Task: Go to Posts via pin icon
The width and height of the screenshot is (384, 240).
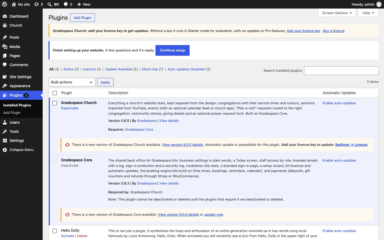Action: point(5,37)
